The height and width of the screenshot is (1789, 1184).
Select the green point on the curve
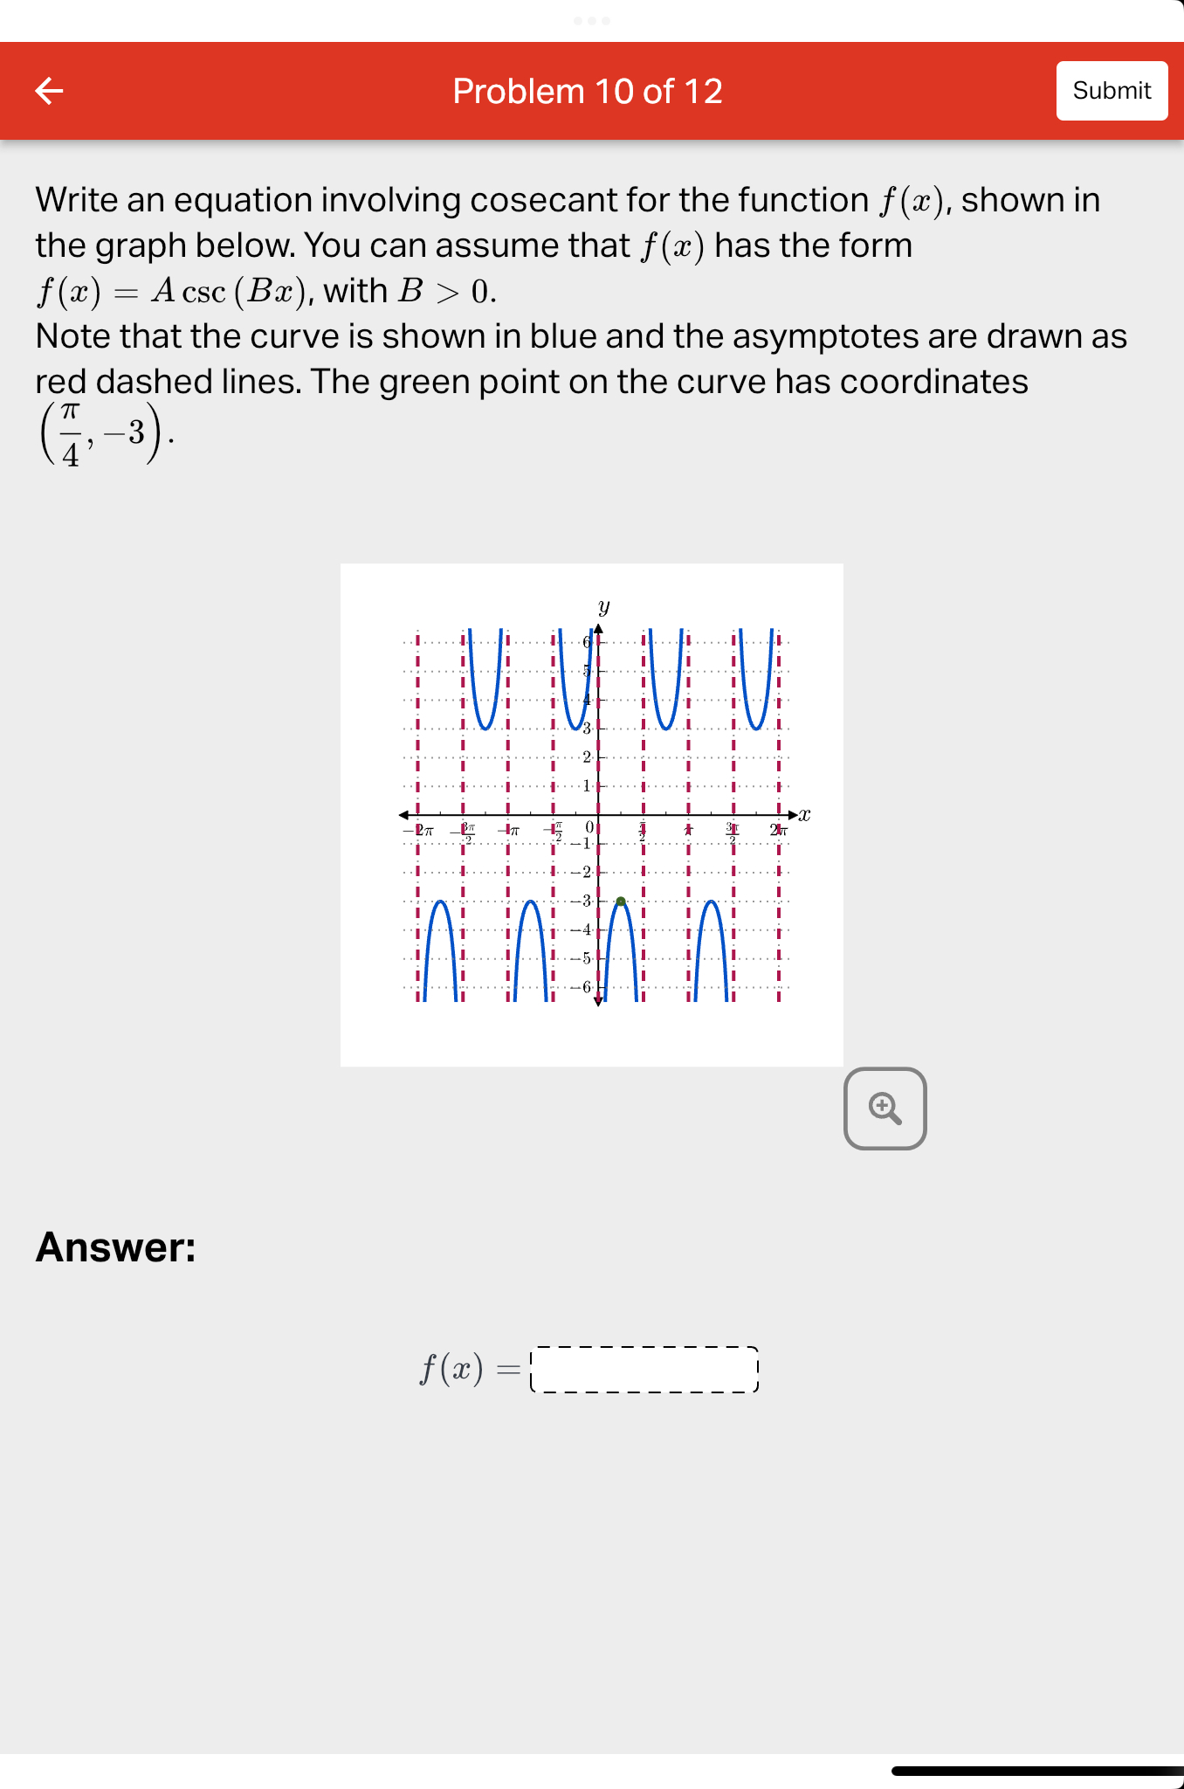click(x=619, y=901)
